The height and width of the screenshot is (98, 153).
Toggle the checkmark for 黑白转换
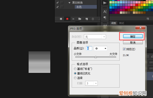[x=57, y=3]
